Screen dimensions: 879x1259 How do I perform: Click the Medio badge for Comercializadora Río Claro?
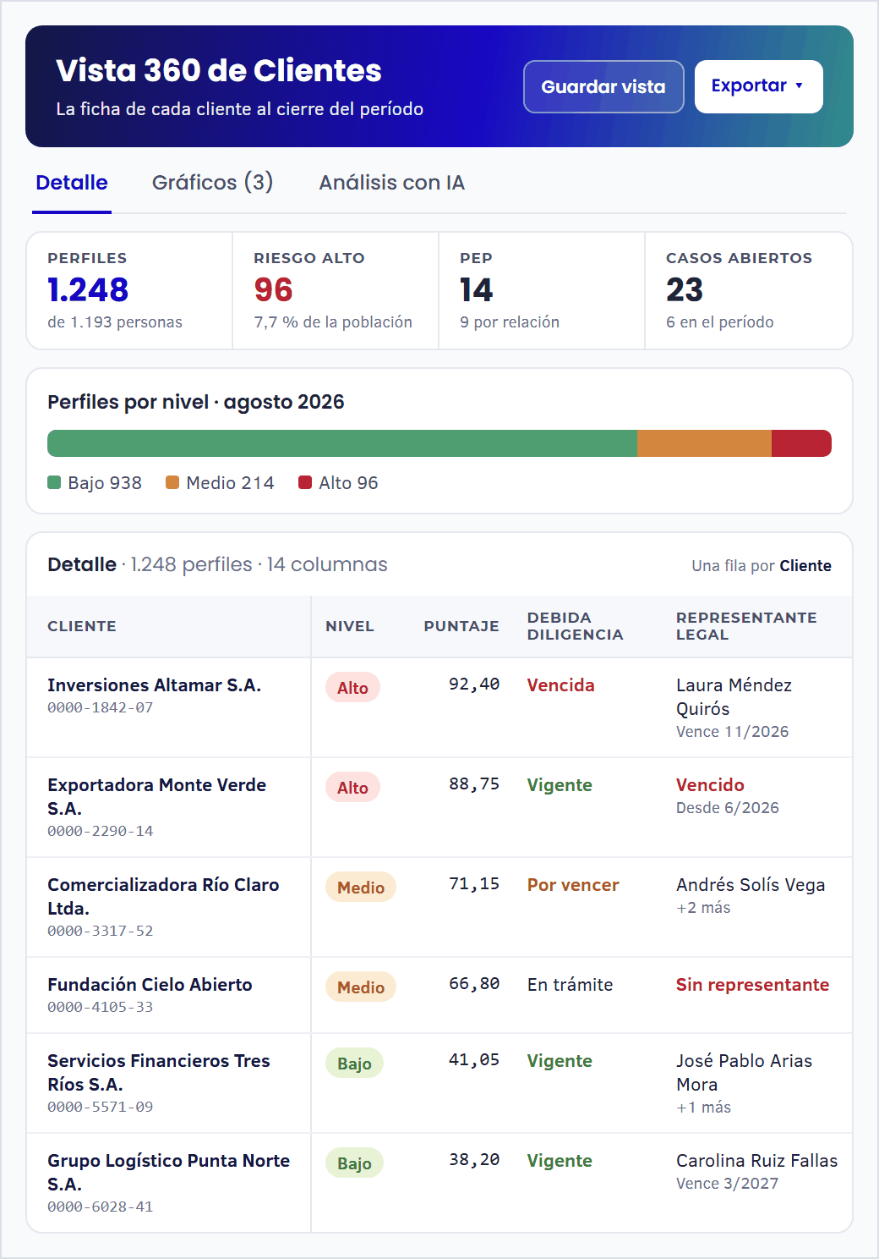click(x=361, y=888)
